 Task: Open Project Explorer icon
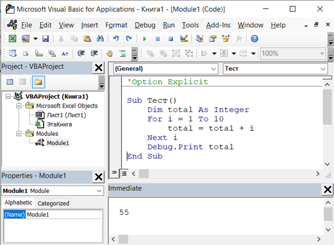coord(199,39)
